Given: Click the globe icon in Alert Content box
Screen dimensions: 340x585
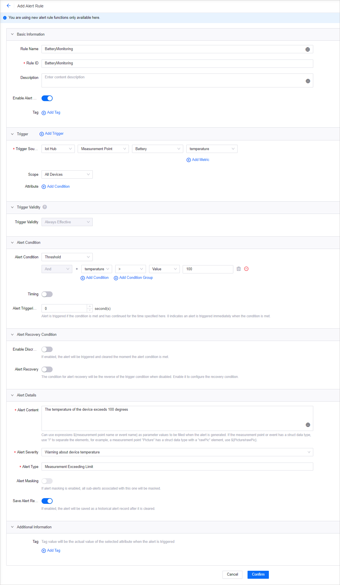Looking at the screenshot, I should pyautogui.click(x=308, y=425).
